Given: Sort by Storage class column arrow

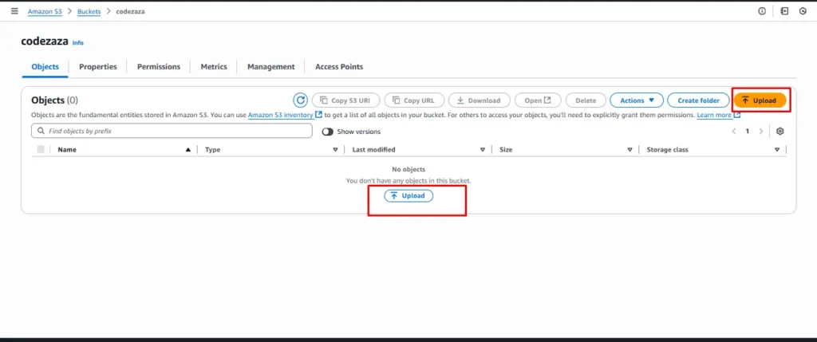Looking at the screenshot, I should click(777, 150).
